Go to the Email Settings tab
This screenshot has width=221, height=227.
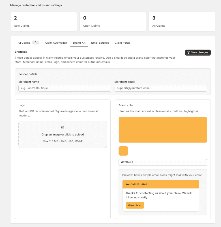[100, 43]
